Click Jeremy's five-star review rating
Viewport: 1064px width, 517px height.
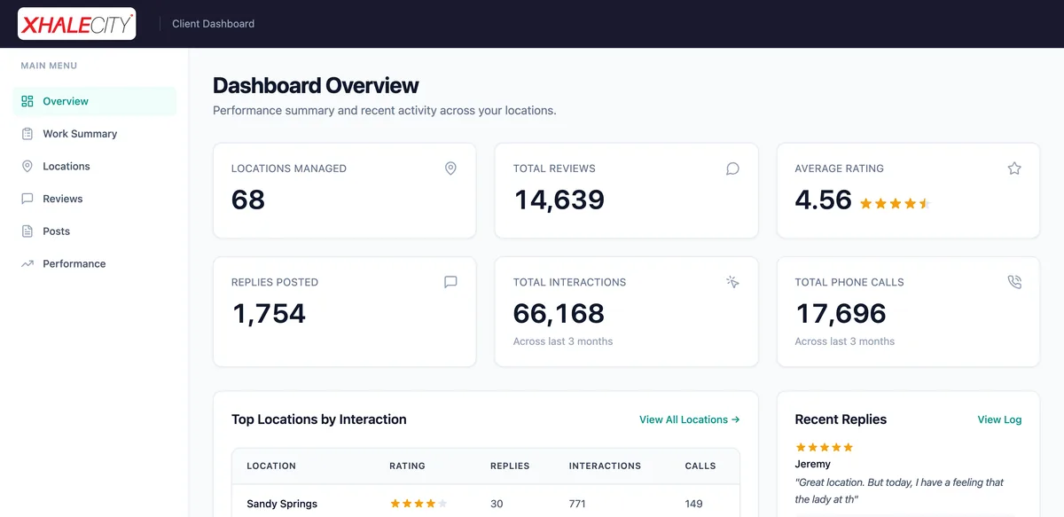(x=824, y=447)
